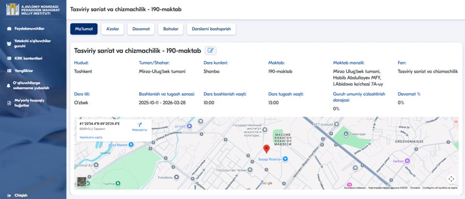
Task: Go to Darslarni boshqarish tab
Action: pos(211,29)
